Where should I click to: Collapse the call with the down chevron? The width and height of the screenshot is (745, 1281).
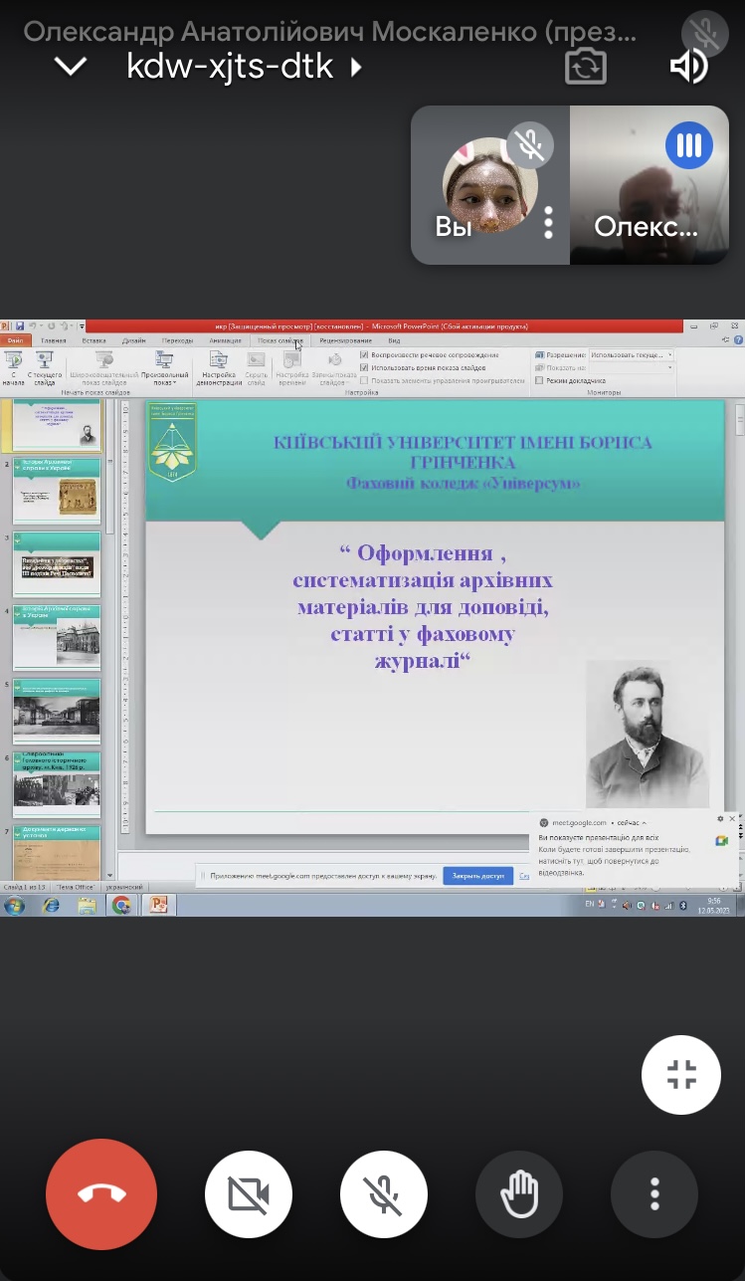tap(71, 67)
